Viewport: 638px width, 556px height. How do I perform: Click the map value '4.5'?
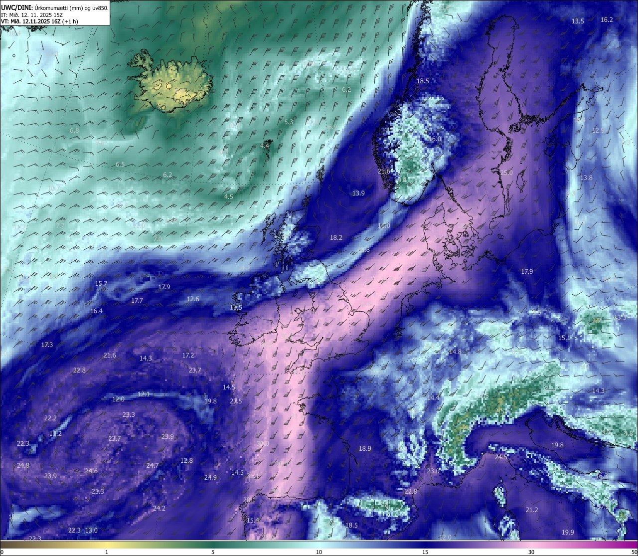pos(229,197)
